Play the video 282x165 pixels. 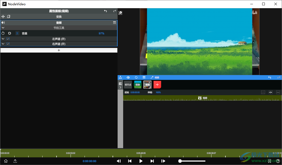141,161
